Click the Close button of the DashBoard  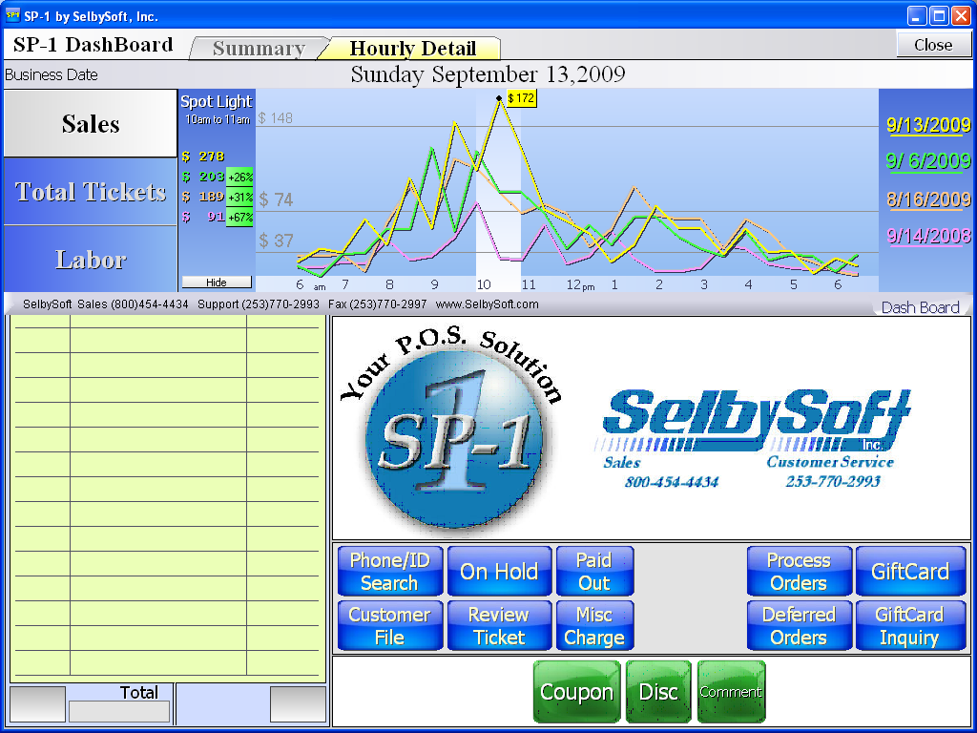[x=933, y=45]
